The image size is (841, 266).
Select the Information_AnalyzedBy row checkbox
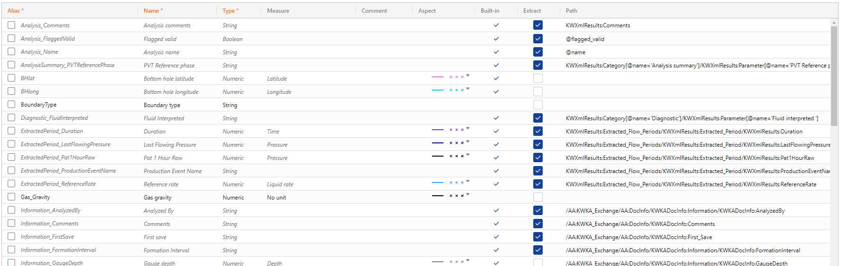pos(11,210)
